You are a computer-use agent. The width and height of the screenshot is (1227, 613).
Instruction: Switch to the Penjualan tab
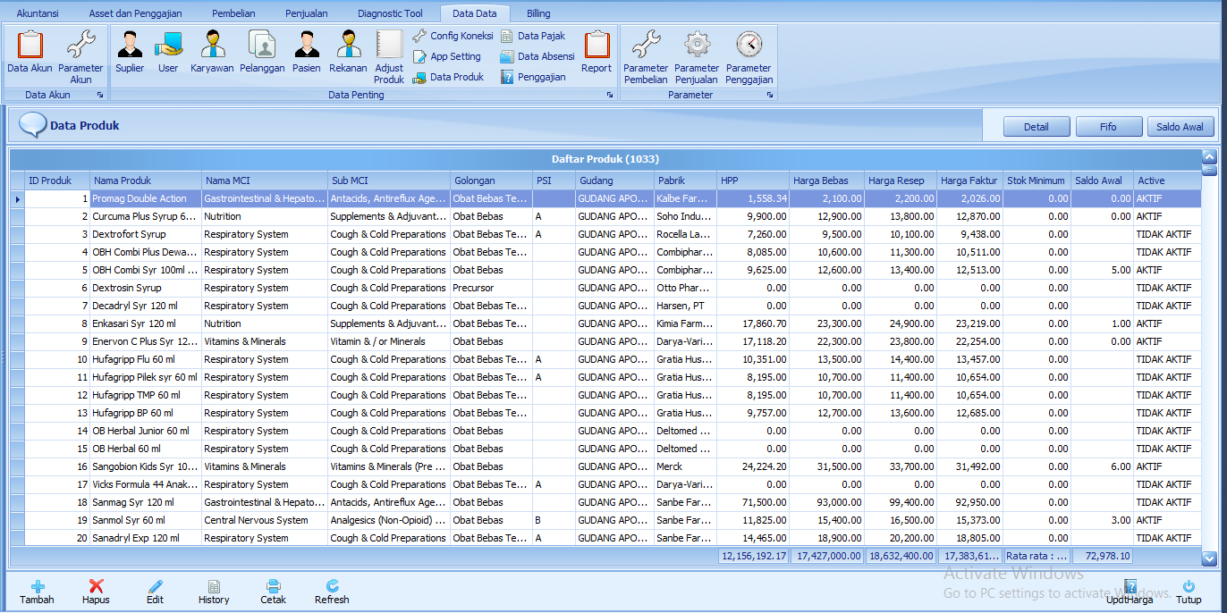306,13
